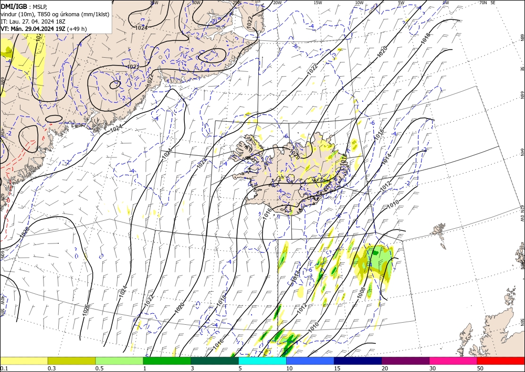Screen dimensions: 525x372
Task: Click the "IT: Lau. 27. 04. 2024 18Z" line
Action: pos(33,22)
